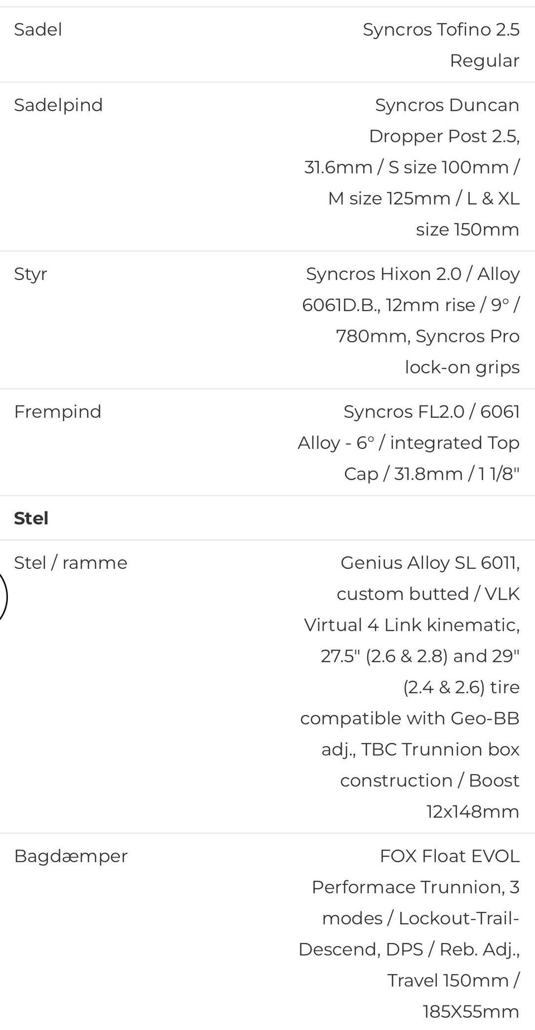Select the Sadelpind row label
Image resolution: width=535 pixels, height=1030 pixels.
point(59,105)
